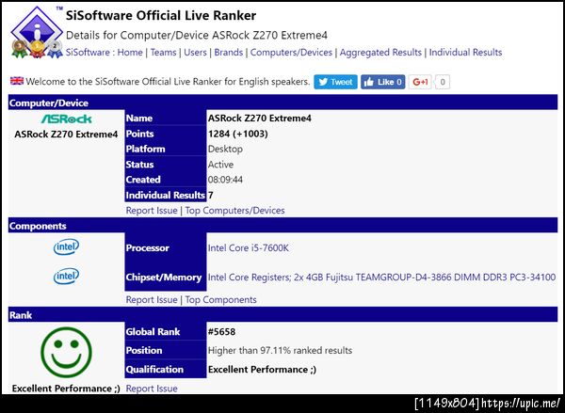The image size is (565, 413).
Task: Click Report Issue under Components section
Action: [152, 299]
